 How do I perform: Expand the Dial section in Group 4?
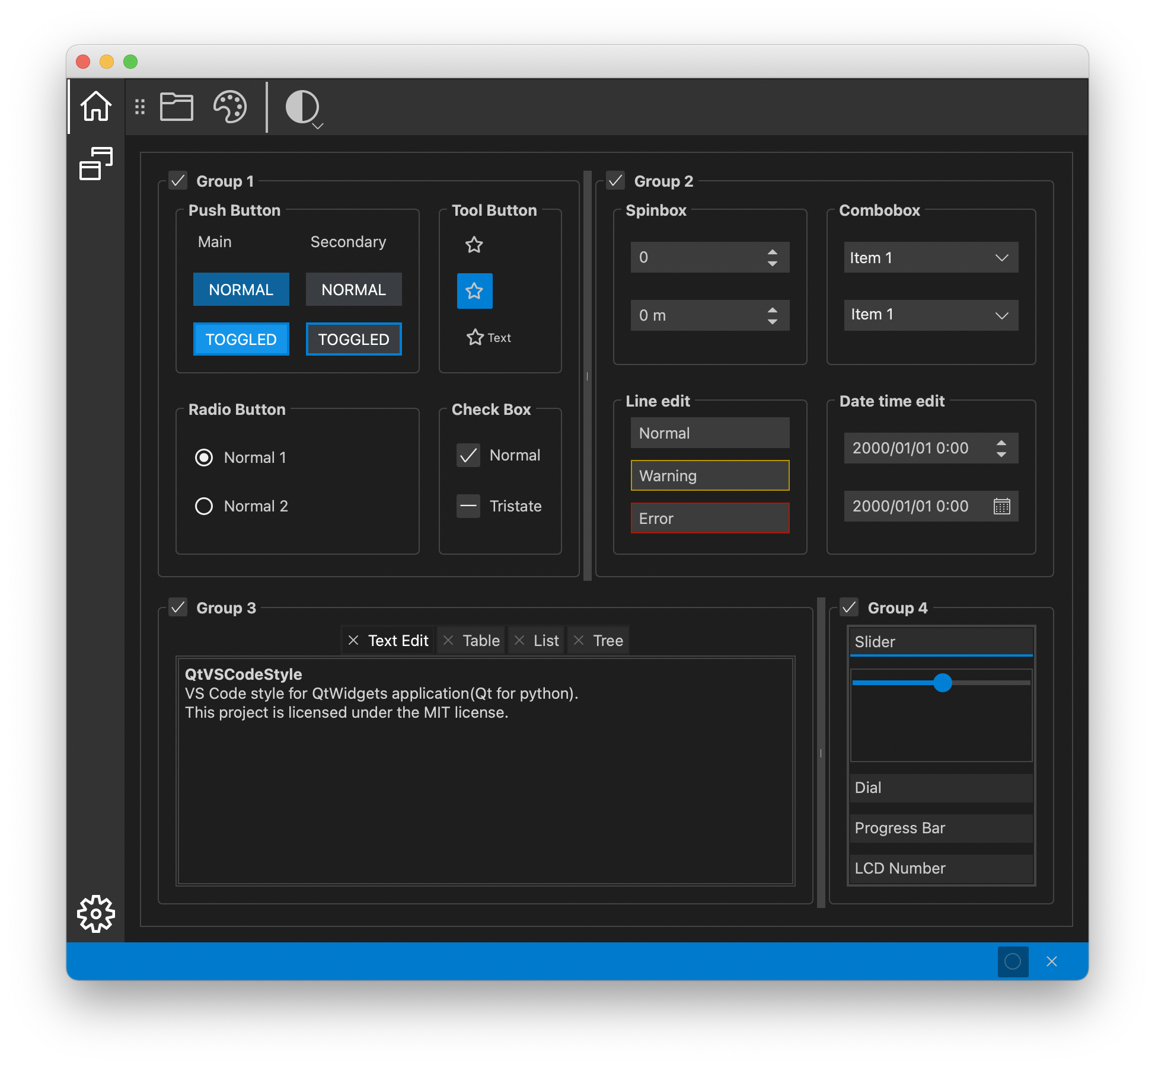(x=940, y=788)
